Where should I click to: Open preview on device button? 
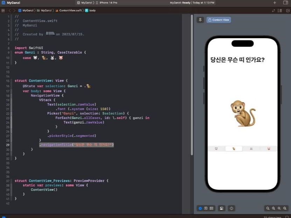pos(231,208)
